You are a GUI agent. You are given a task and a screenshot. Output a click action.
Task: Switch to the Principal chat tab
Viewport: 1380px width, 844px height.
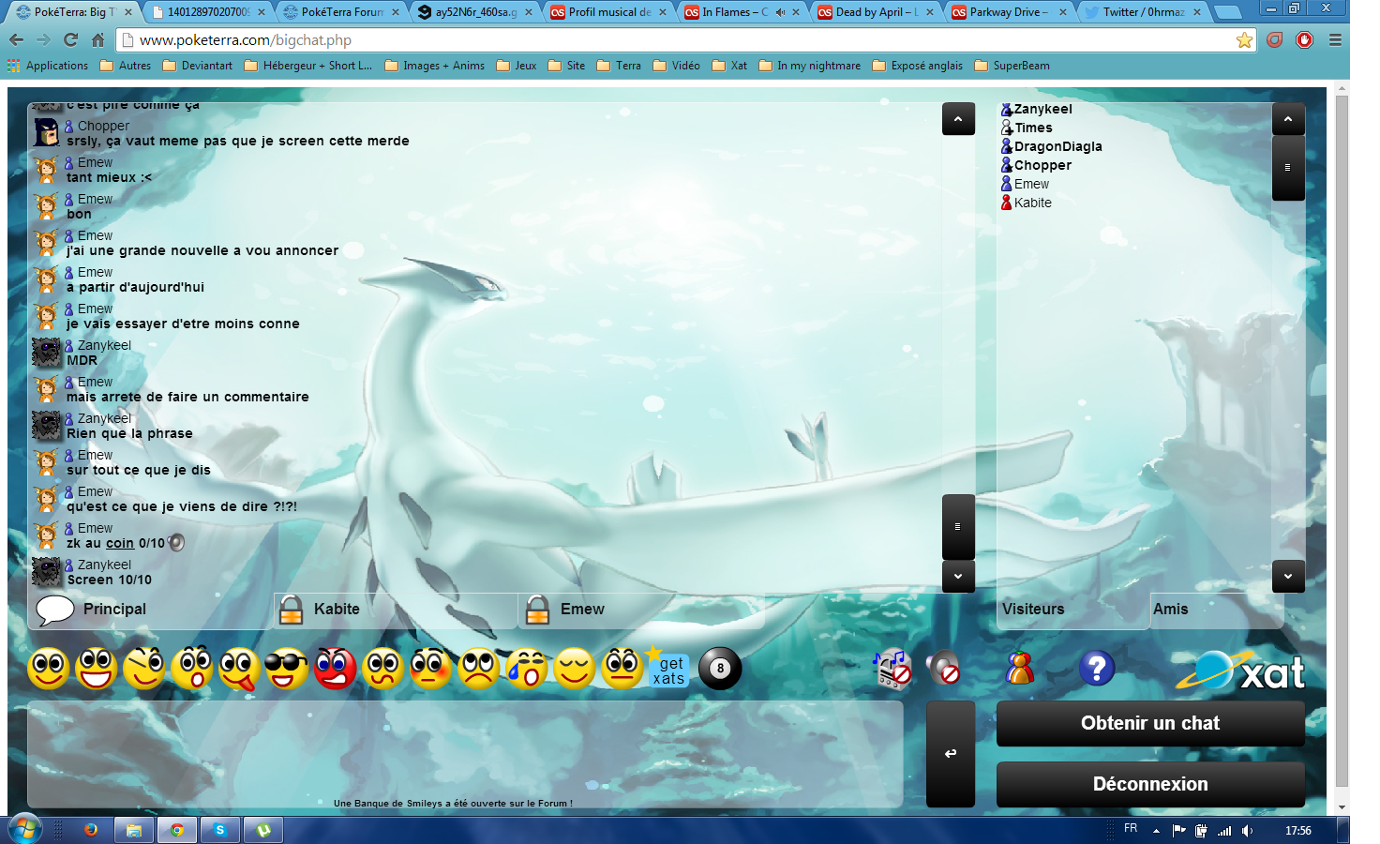(150, 610)
